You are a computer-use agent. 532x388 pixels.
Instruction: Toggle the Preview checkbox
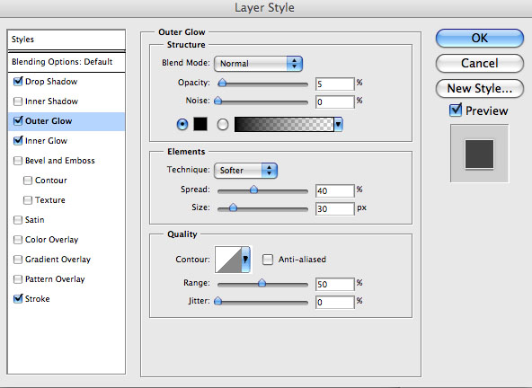coord(456,110)
